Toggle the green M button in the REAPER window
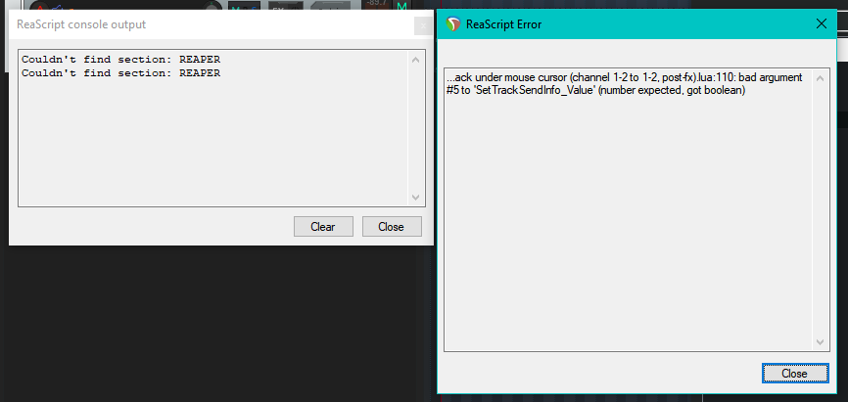Screen dimensions: 848x402 [401, 7]
